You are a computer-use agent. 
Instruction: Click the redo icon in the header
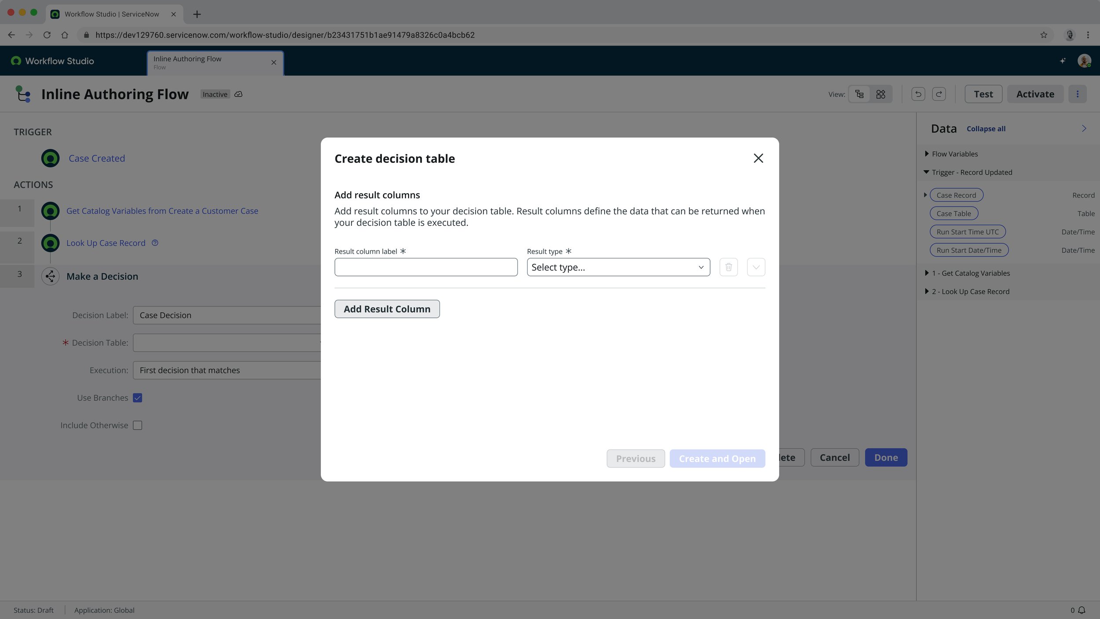point(939,94)
